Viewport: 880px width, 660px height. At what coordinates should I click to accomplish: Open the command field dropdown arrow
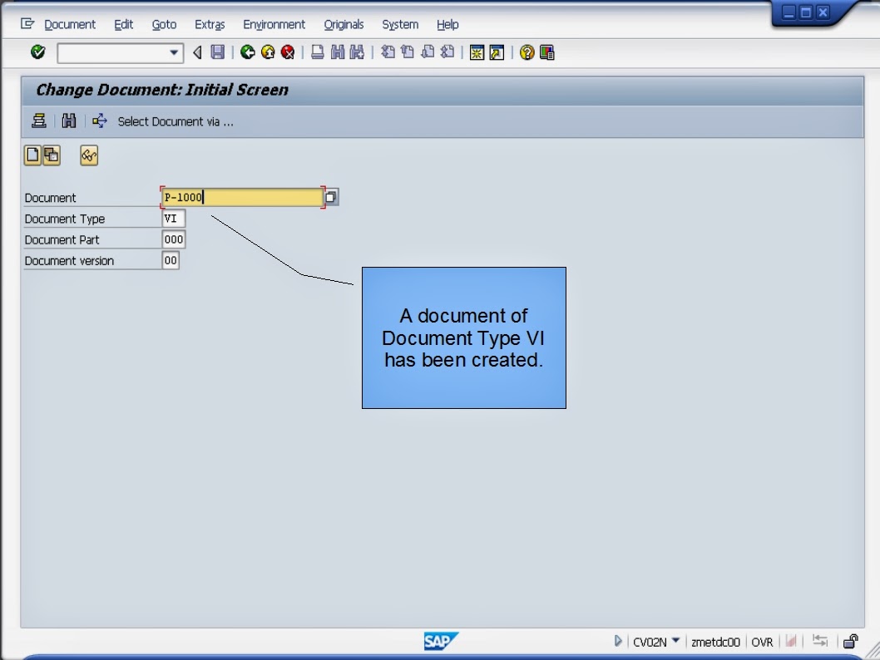coord(174,52)
